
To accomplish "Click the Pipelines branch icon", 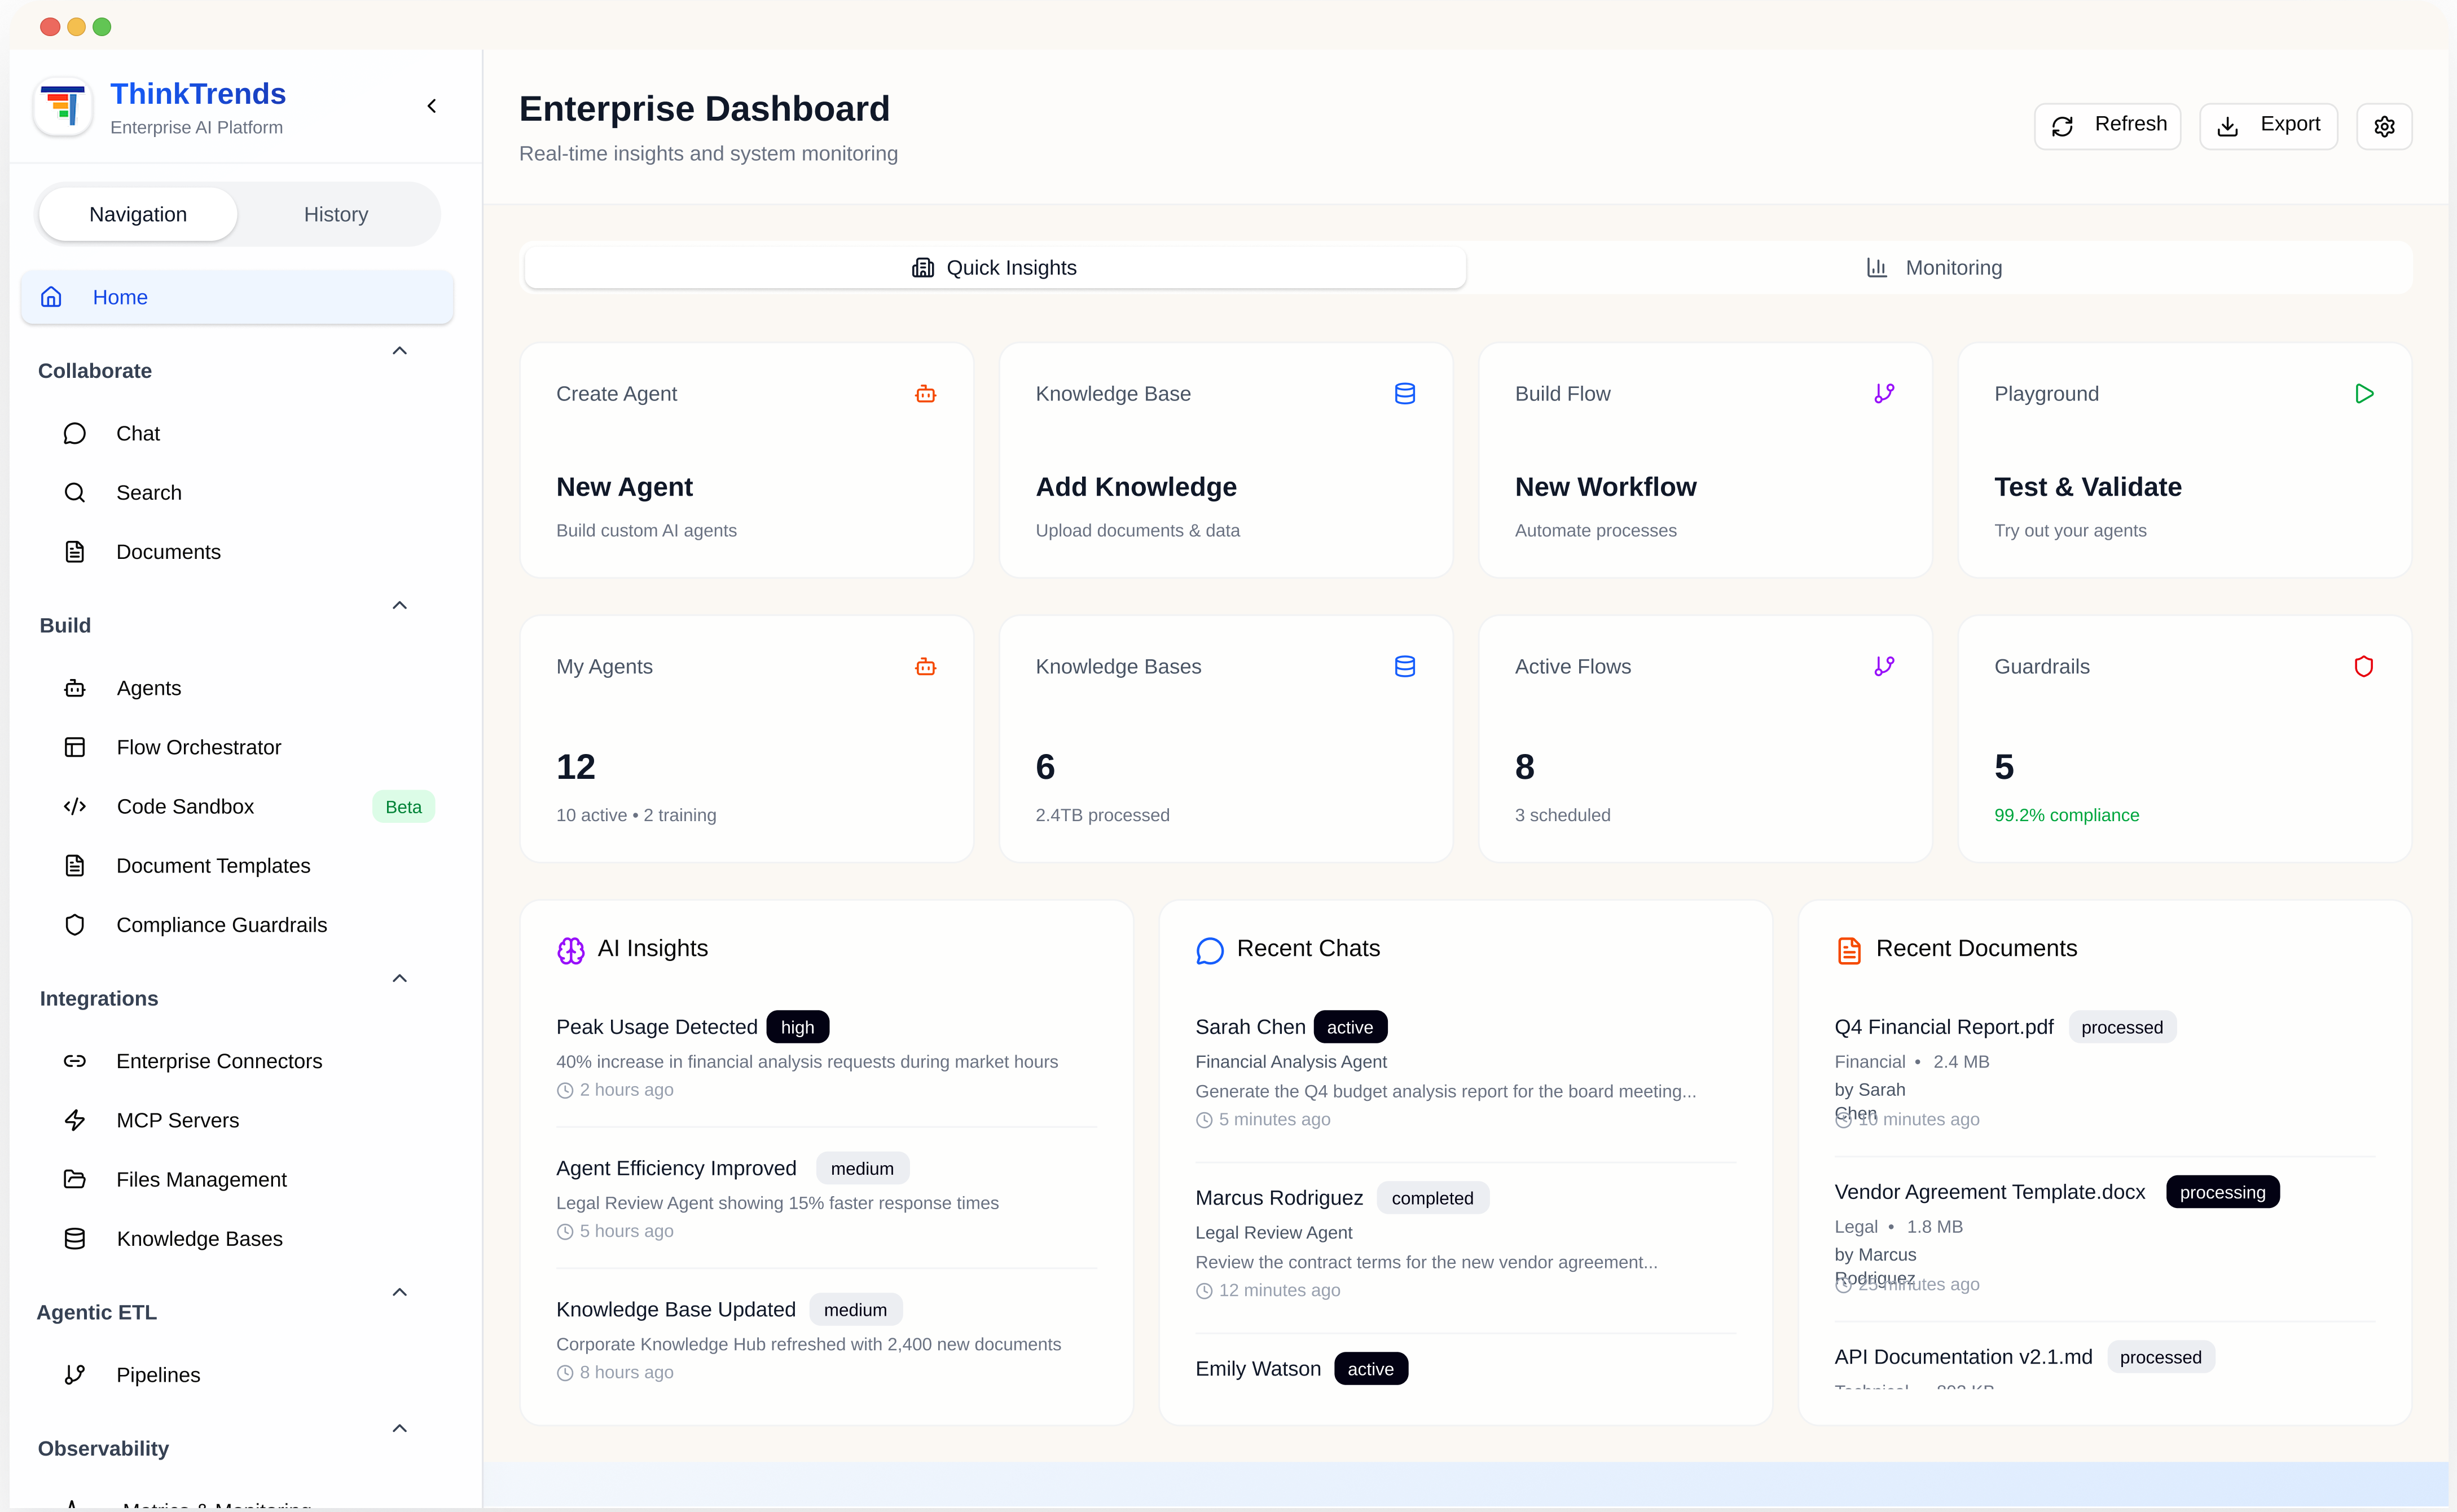I will [x=75, y=1374].
